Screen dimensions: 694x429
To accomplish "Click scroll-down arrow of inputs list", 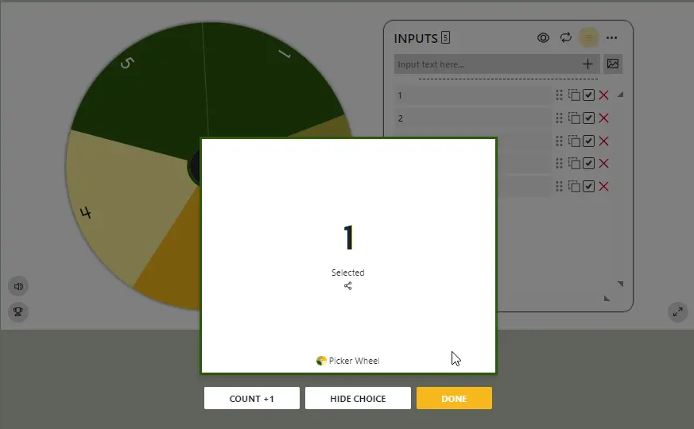I will click(621, 284).
